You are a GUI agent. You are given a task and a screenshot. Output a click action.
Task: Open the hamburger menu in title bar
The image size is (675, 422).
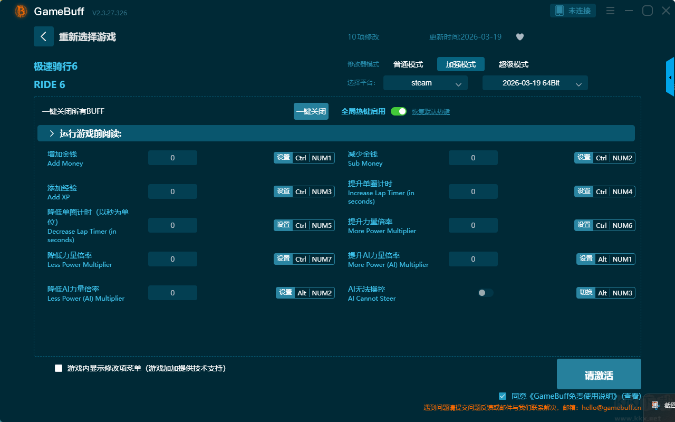click(610, 11)
